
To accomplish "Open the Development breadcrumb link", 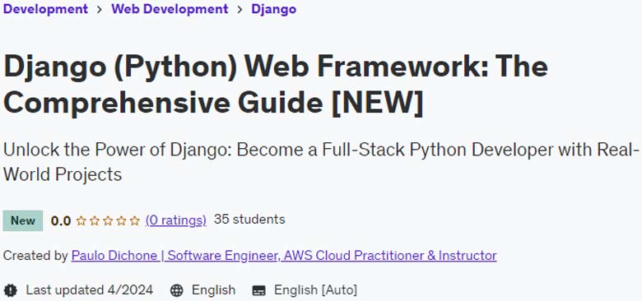I will (45, 8).
